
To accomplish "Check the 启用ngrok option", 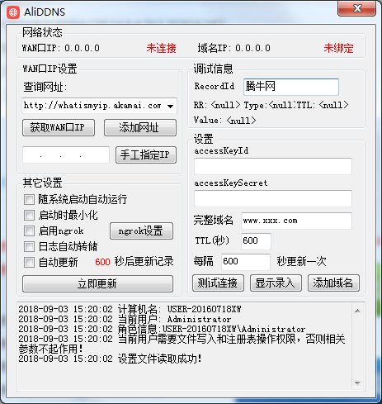I will 29,231.
